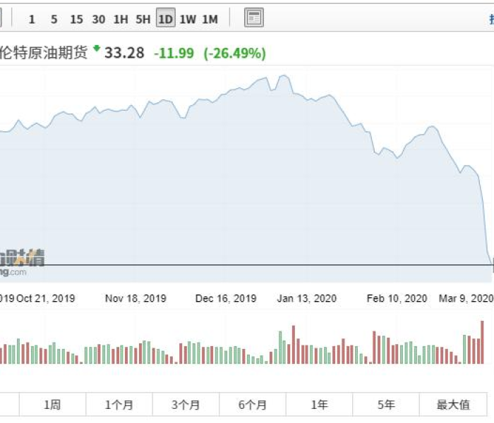
Task: Change interval to 1W weekly
Action: pyautogui.click(x=188, y=20)
